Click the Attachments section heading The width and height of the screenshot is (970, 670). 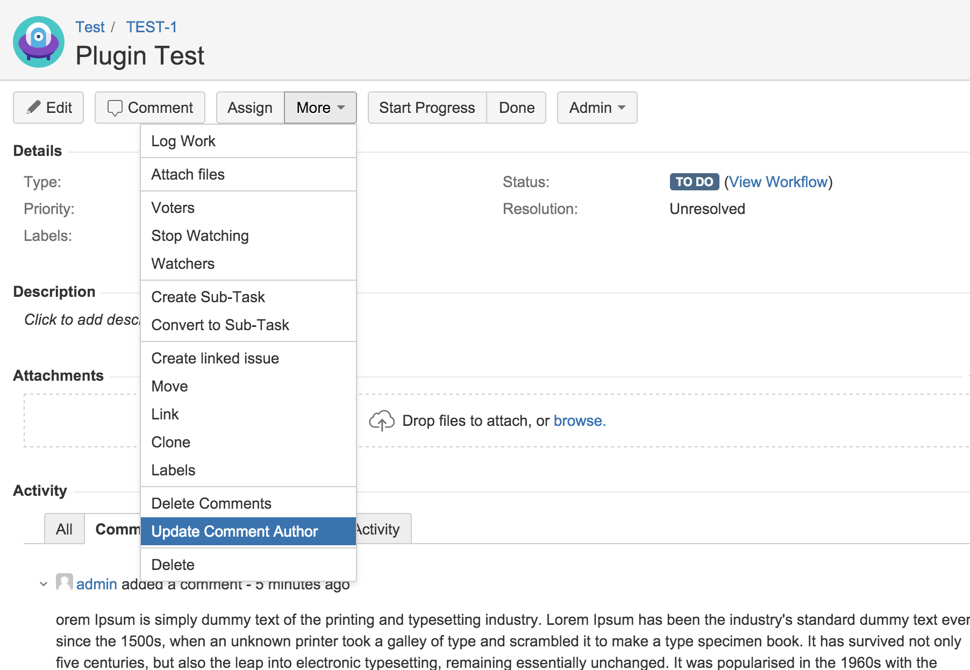(58, 375)
